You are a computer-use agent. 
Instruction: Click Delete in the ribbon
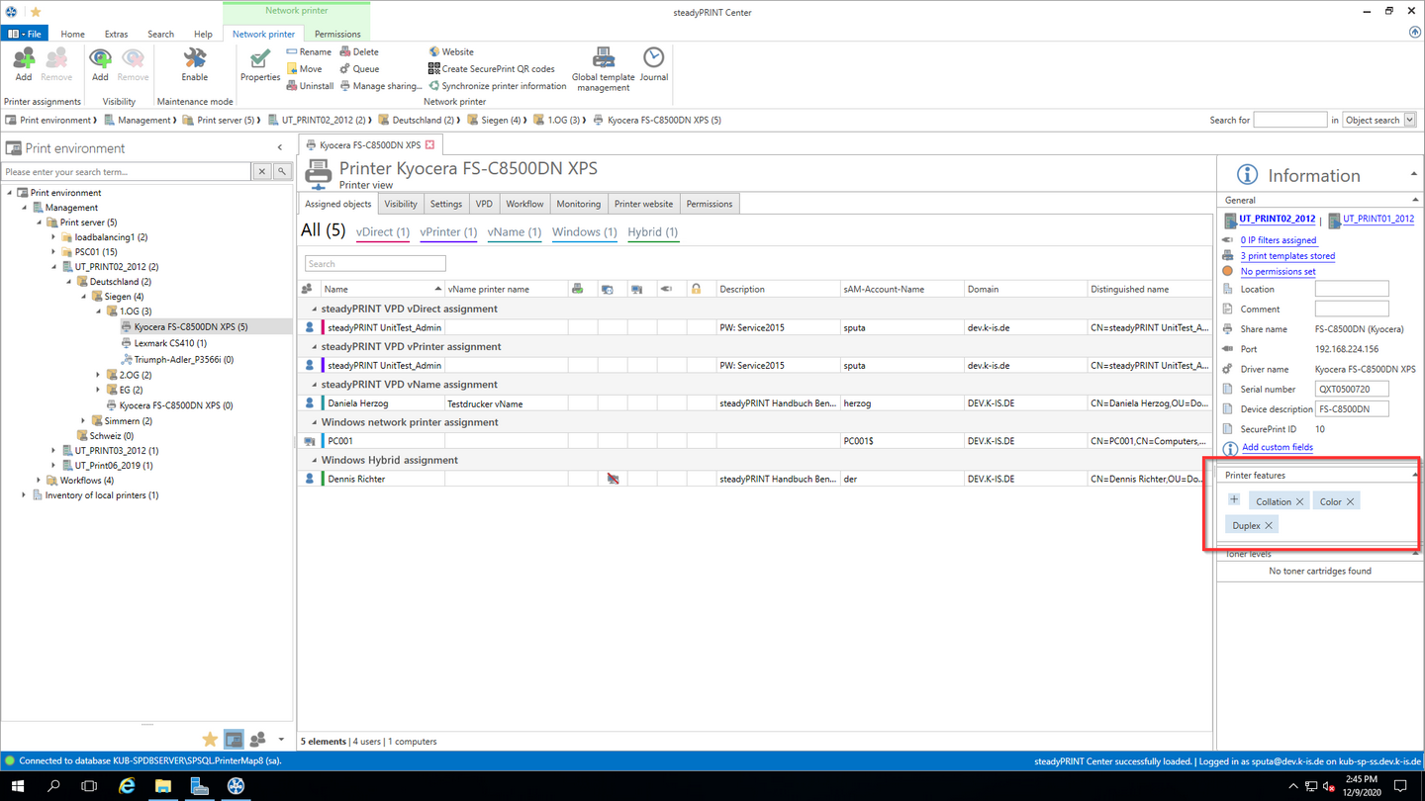[x=359, y=51]
